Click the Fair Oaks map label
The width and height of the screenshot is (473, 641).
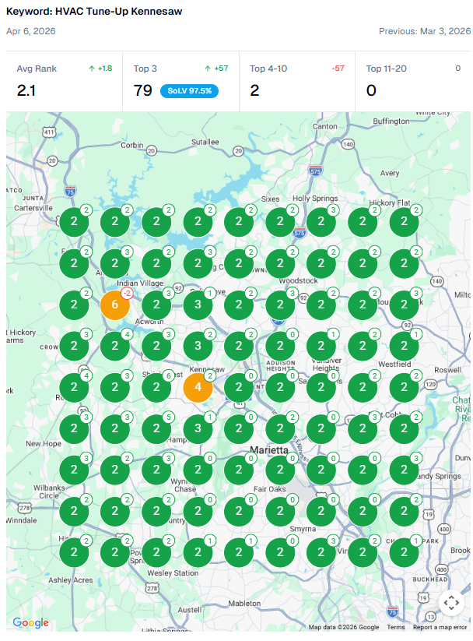point(270,489)
